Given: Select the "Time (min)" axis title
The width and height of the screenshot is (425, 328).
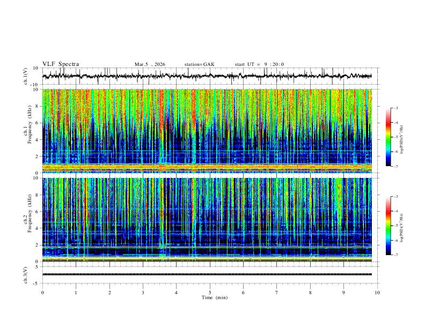Looking at the screenshot, I should [x=215, y=297].
